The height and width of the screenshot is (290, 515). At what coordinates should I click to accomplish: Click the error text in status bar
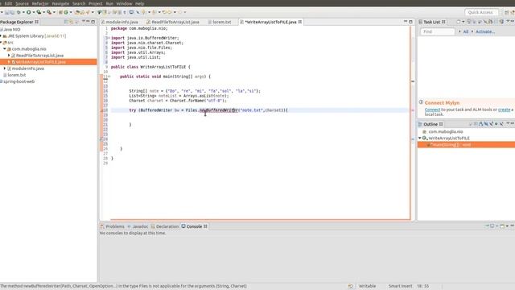(x=123, y=286)
